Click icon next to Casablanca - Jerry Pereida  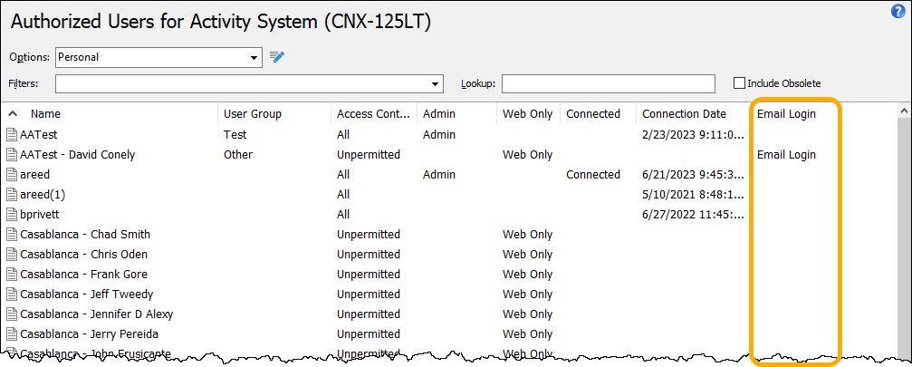click(x=12, y=333)
